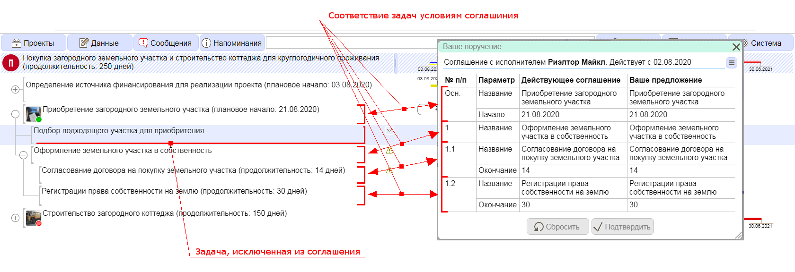
Task: Click Согласование договора under Ваше предложение
Action: tap(678, 153)
